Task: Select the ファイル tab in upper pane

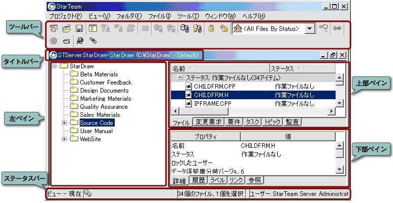Action: coord(181,123)
